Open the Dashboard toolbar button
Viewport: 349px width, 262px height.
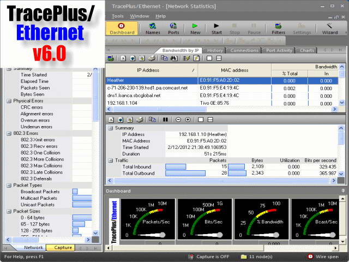(122, 28)
